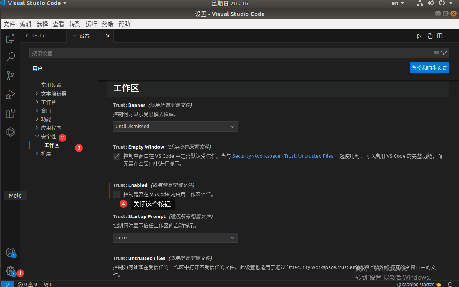
Task: Select 工作区 under 安全性
Action: click(x=64, y=145)
